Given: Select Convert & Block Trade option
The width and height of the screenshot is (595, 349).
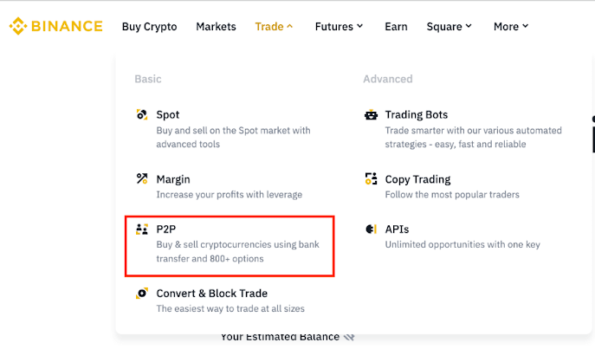Looking at the screenshot, I should [x=212, y=294].
